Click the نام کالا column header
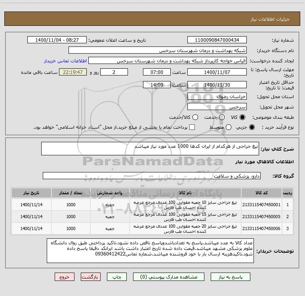Screen dimensions: 305x296 [185, 193]
